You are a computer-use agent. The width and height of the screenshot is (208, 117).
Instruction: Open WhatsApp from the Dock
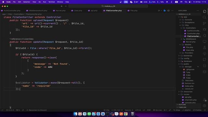click(x=89, y=114)
